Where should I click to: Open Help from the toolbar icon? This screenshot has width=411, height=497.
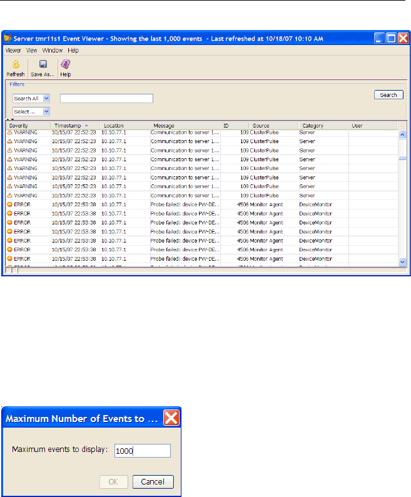click(x=65, y=64)
